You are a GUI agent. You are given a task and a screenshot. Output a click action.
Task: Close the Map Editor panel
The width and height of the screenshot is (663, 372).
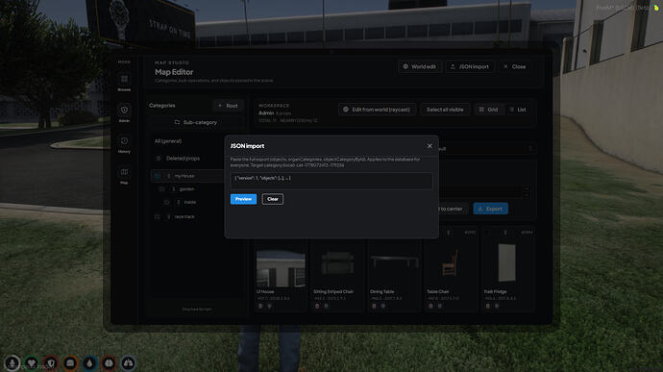coord(515,66)
